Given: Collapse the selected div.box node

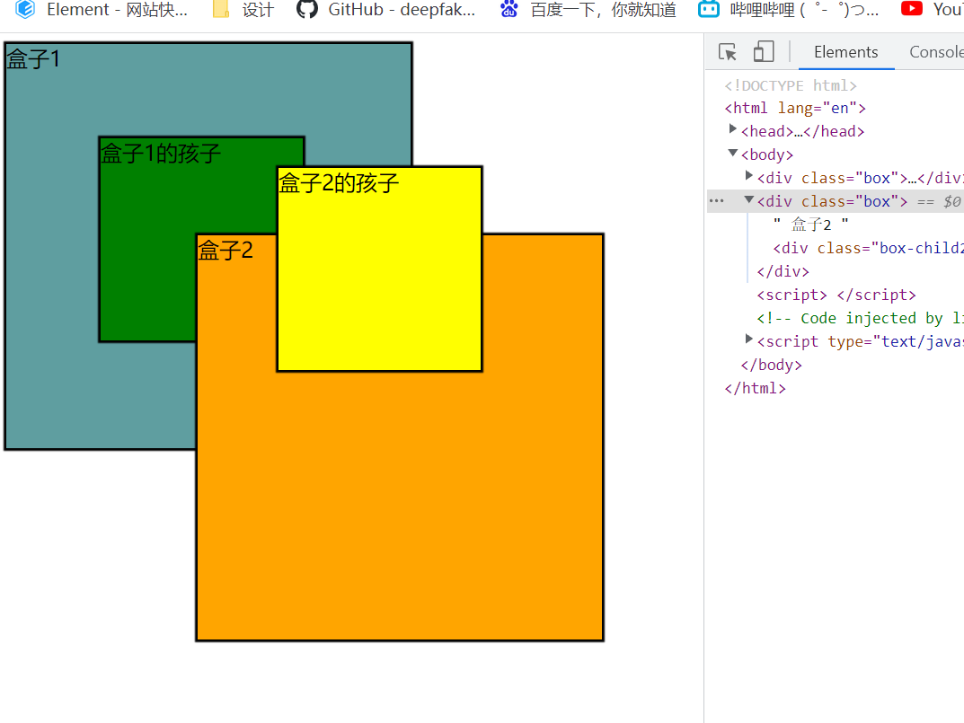Looking at the screenshot, I should click(x=748, y=199).
